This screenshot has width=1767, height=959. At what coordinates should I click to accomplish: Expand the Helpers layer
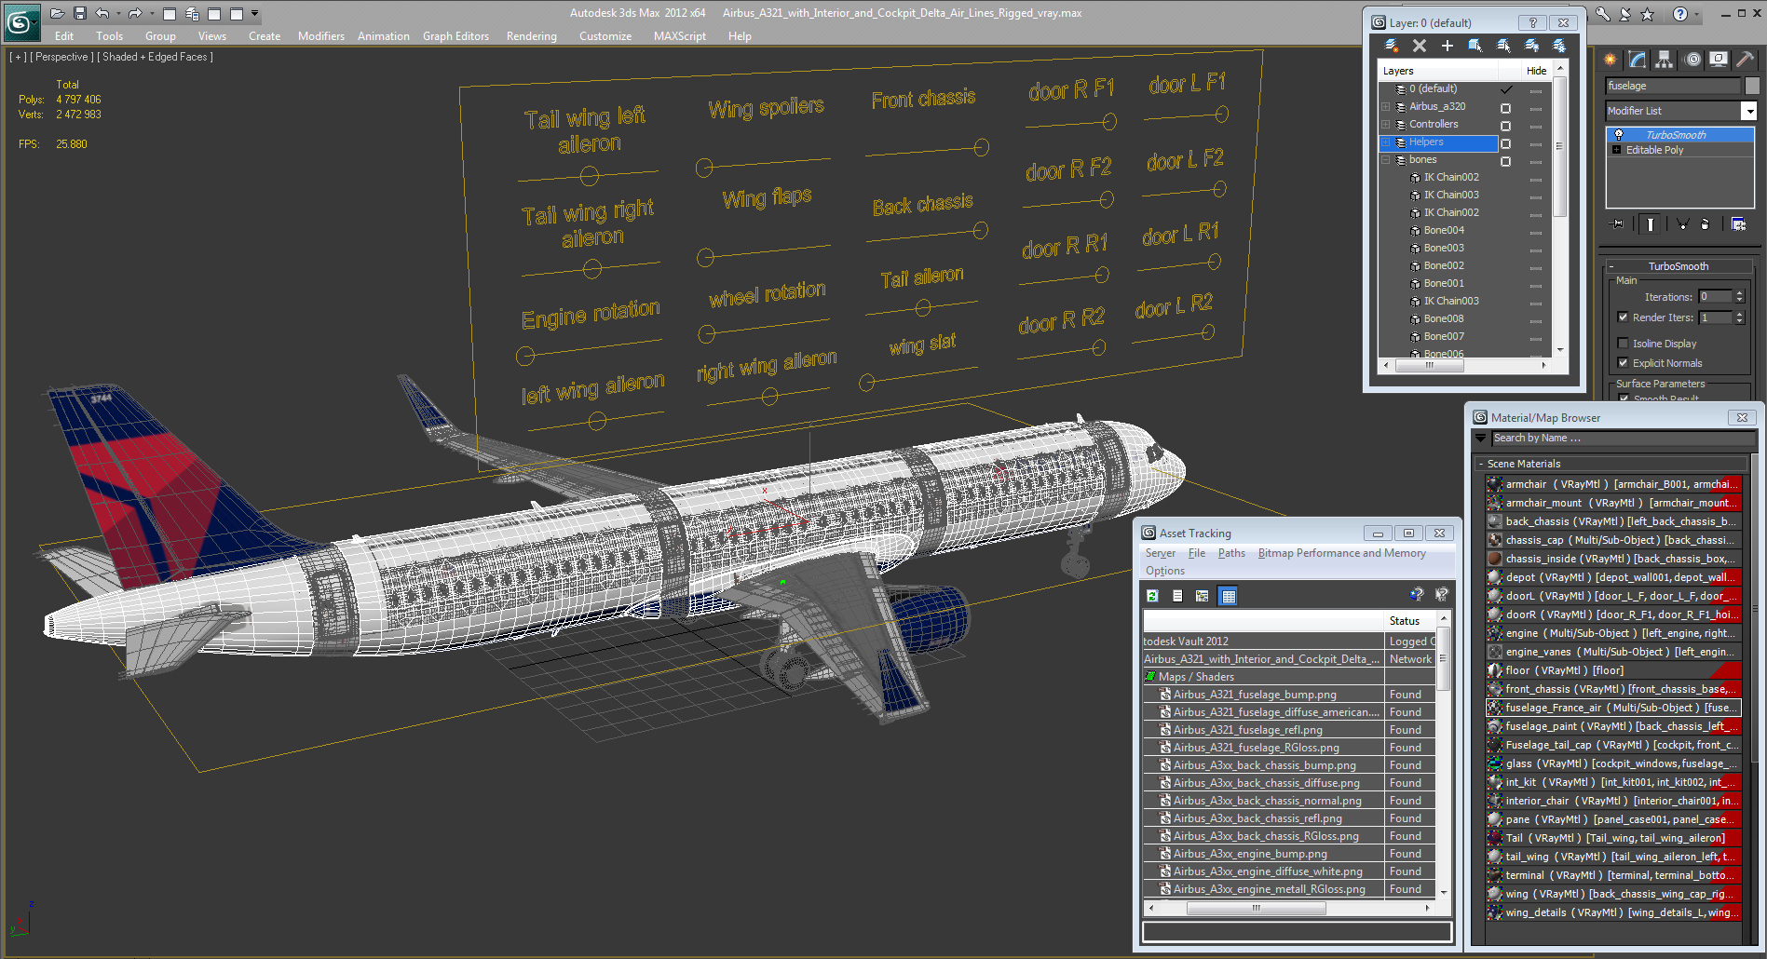1386,142
